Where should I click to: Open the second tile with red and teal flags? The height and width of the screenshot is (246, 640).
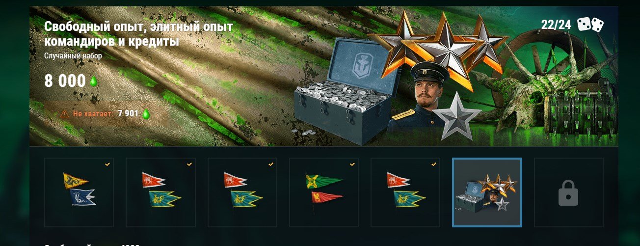point(160,192)
